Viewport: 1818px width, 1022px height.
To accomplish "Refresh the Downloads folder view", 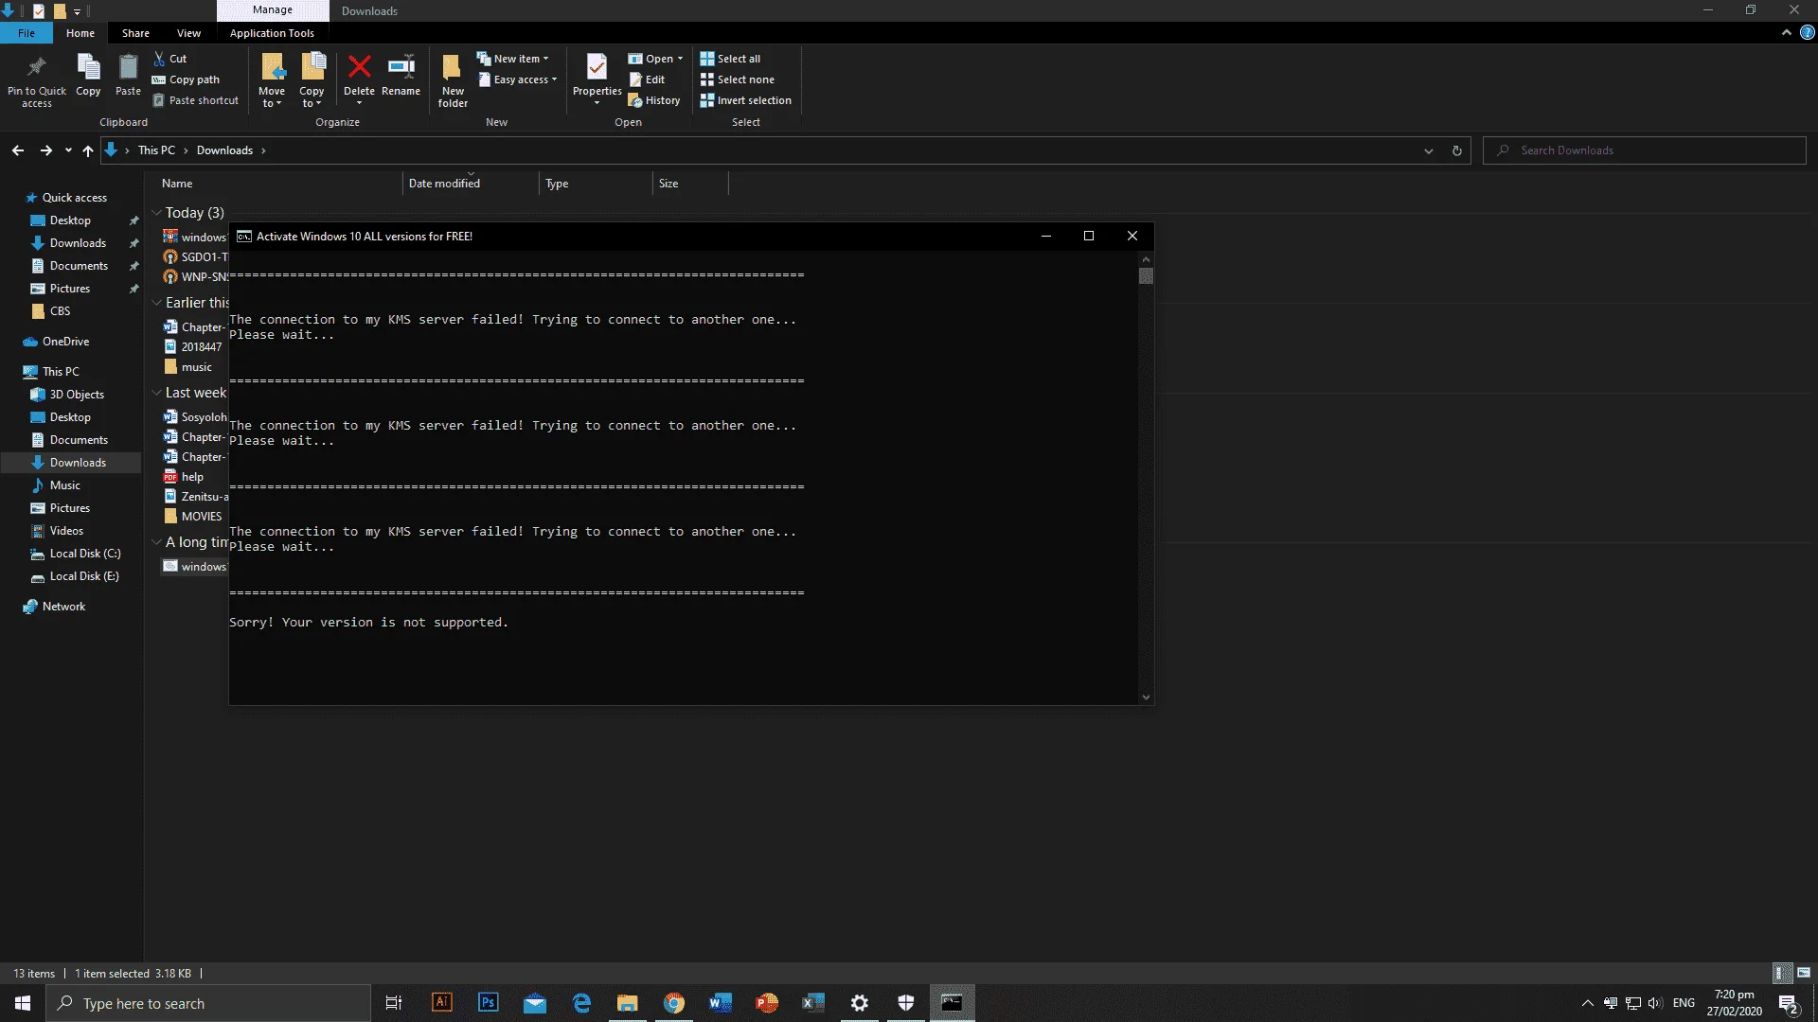I will 1457,150.
